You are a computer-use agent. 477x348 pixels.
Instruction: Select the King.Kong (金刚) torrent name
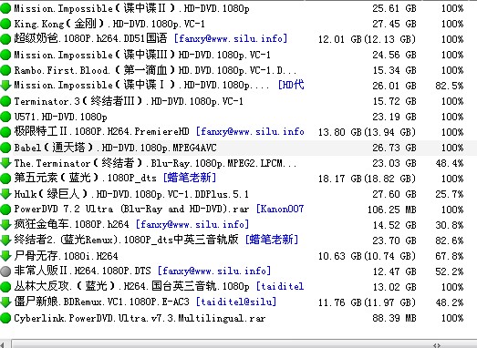[x=109, y=24]
